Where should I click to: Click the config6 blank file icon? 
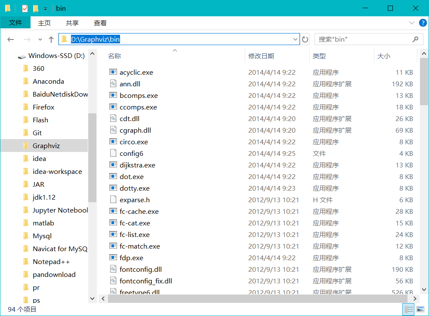point(113,153)
